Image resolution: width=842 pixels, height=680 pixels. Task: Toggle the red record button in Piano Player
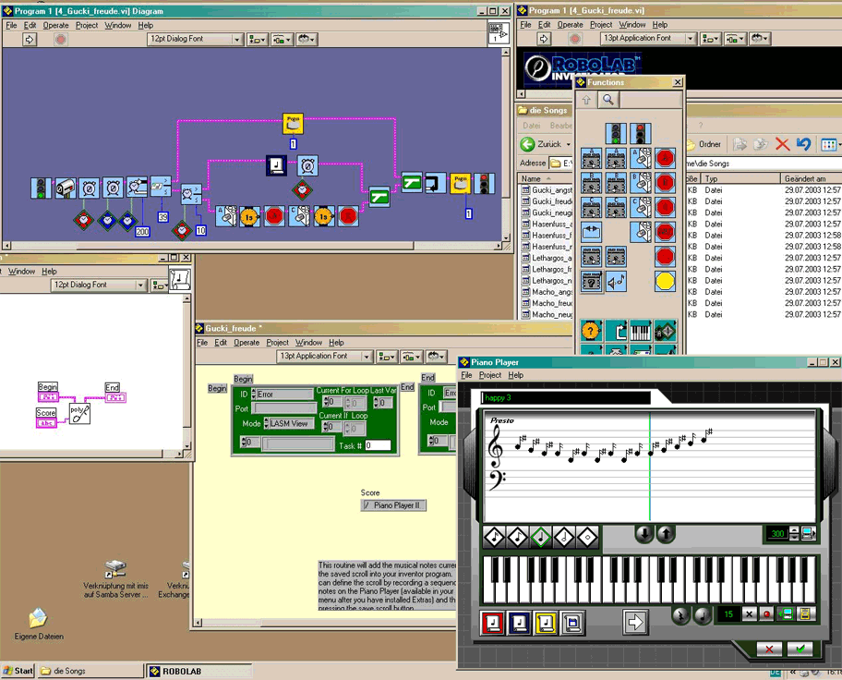click(x=766, y=614)
